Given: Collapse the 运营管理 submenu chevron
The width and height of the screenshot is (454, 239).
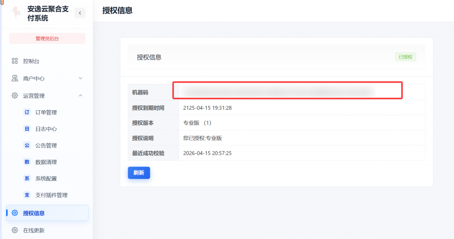Looking at the screenshot, I should [x=80, y=96].
